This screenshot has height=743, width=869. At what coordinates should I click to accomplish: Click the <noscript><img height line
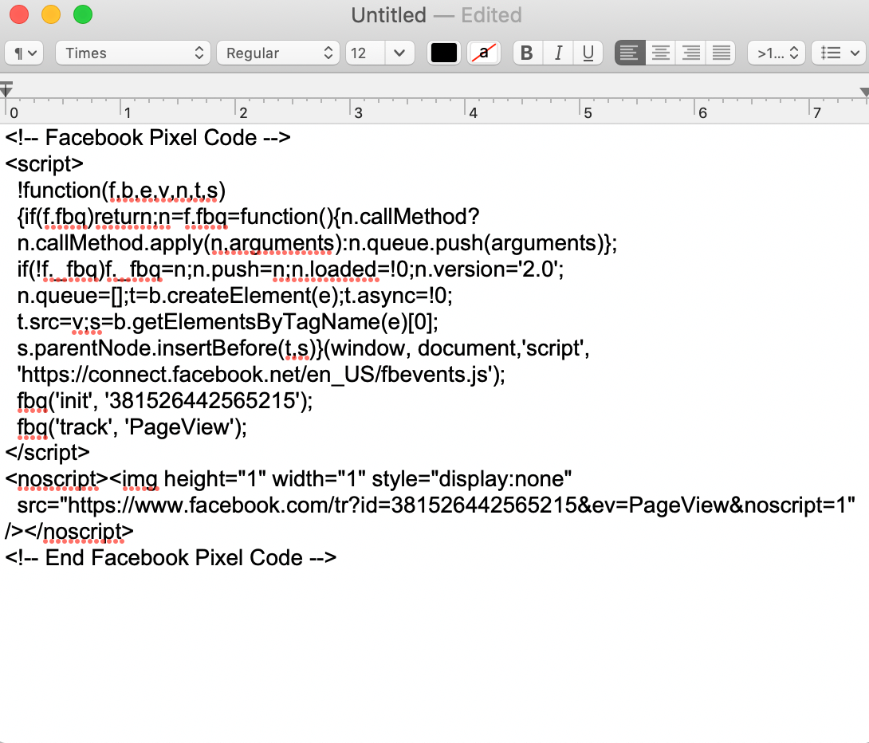click(x=288, y=478)
